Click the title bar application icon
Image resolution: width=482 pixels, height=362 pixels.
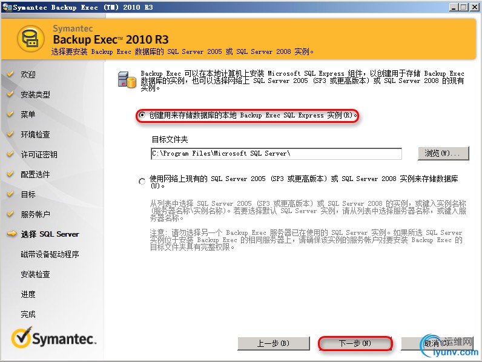(x=7, y=7)
